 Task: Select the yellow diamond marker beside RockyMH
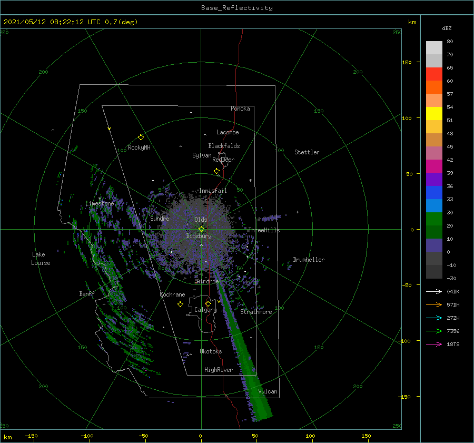point(141,137)
